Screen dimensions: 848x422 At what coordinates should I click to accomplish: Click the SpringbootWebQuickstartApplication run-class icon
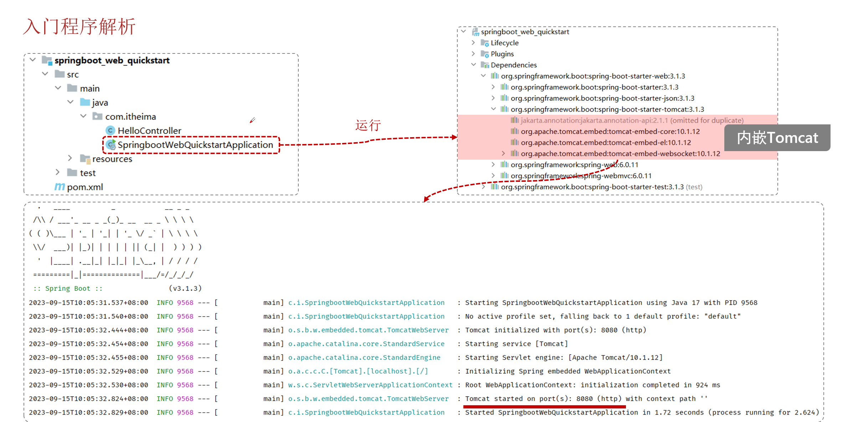pyautogui.click(x=111, y=145)
